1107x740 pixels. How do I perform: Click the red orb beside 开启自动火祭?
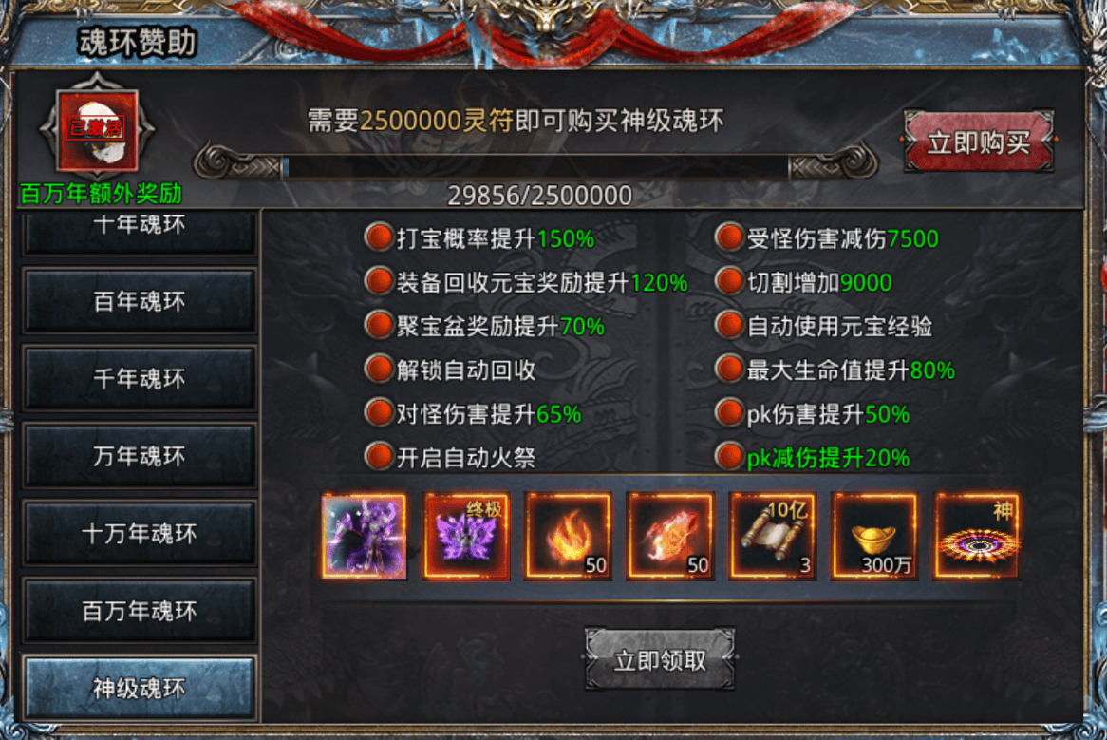(379, 457)
